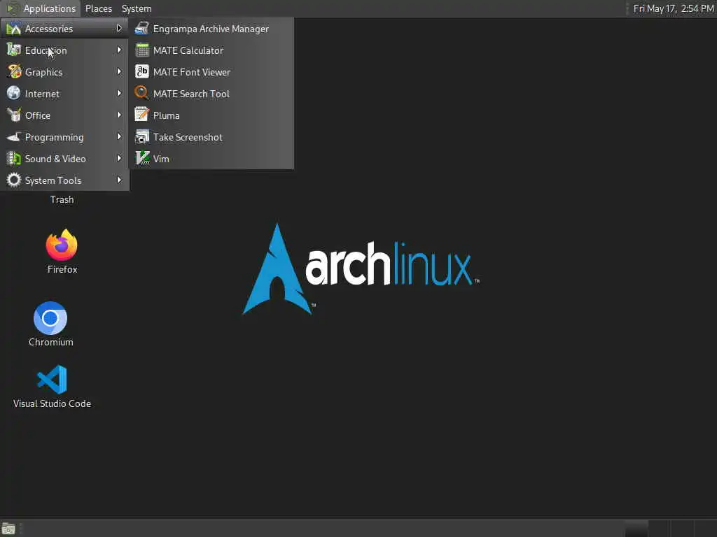The image size is (717, 537).
Task: Click the MATE Search Tool magnifier icon
Action: click(141, 93)
